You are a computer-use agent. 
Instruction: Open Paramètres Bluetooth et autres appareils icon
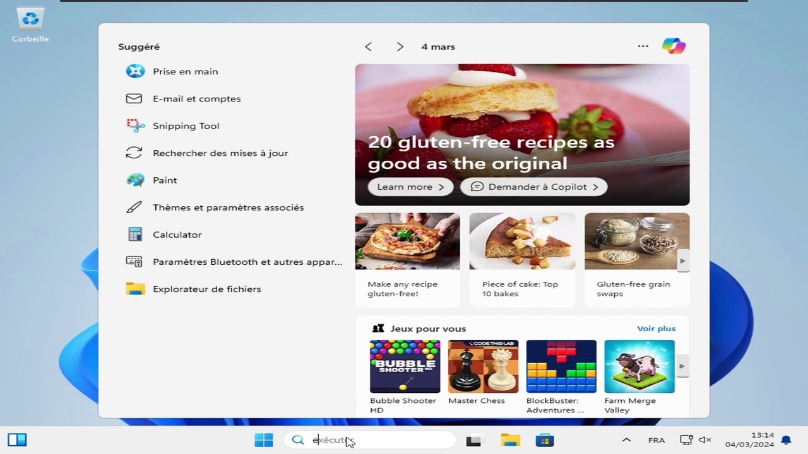(134, 261)
